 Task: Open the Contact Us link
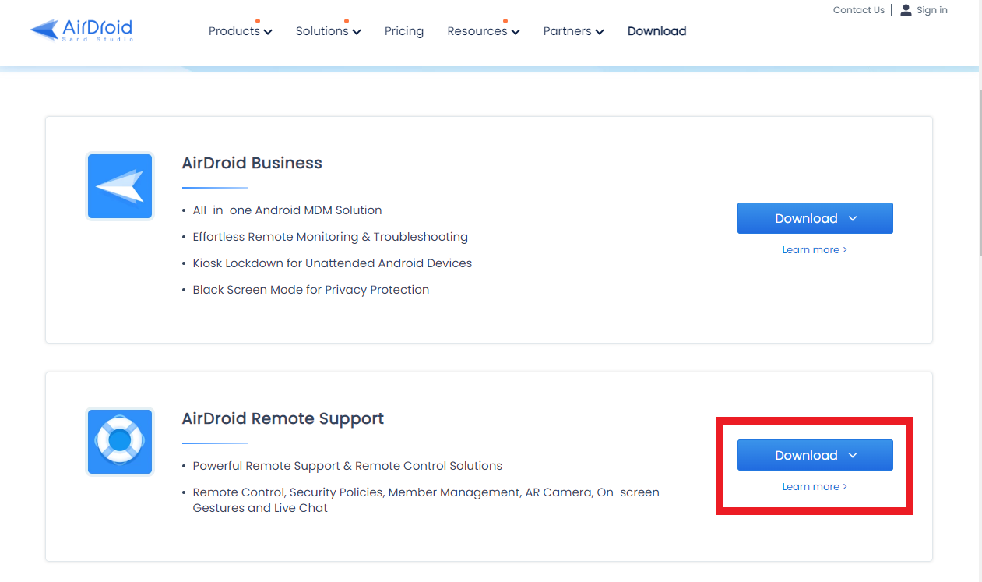(859, 10)
